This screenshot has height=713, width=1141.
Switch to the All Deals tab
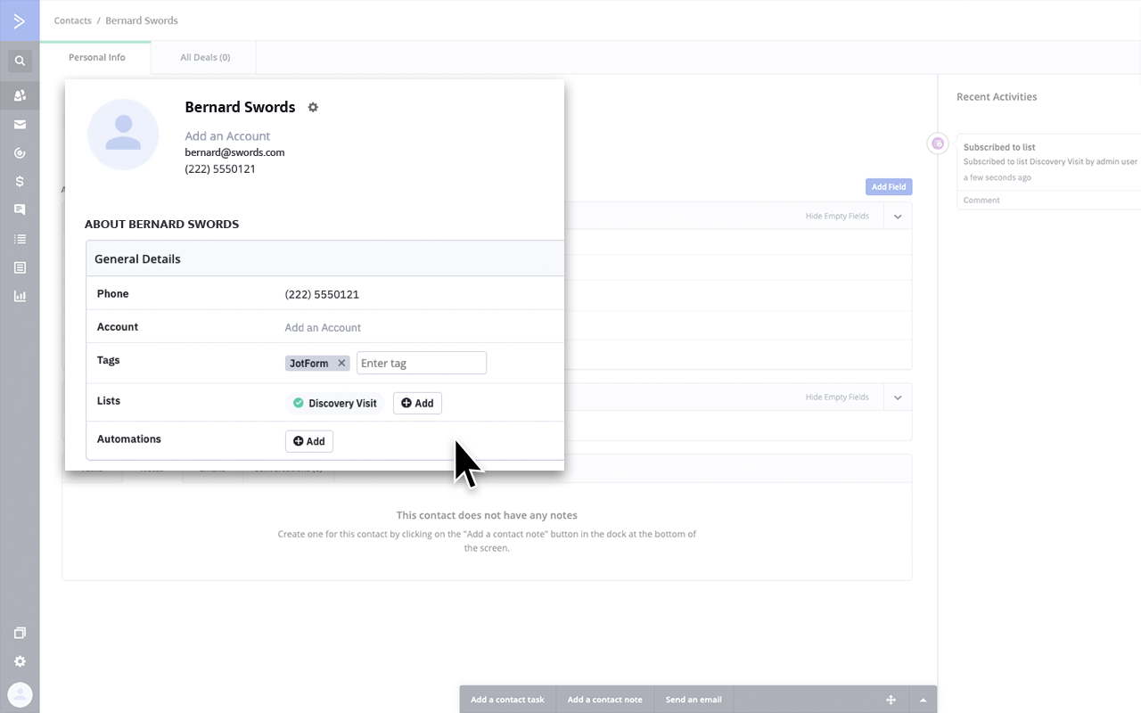tap(203, 56)
